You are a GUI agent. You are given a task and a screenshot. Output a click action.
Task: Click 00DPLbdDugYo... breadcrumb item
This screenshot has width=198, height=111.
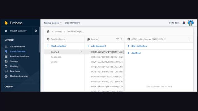click(75, 31)
